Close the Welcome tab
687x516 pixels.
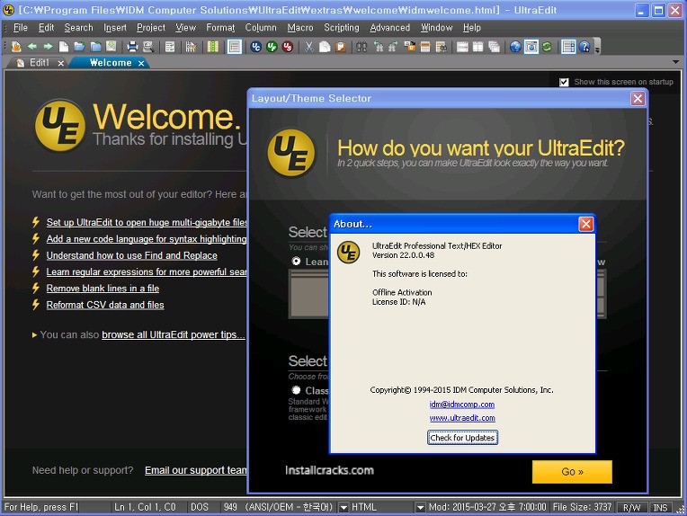pyautogui.click(x=141, y=63)
